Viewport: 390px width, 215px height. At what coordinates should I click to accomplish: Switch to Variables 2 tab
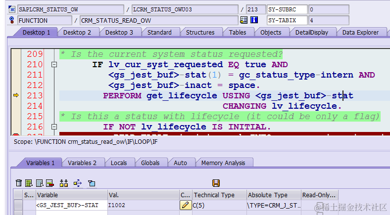(82, 163)
